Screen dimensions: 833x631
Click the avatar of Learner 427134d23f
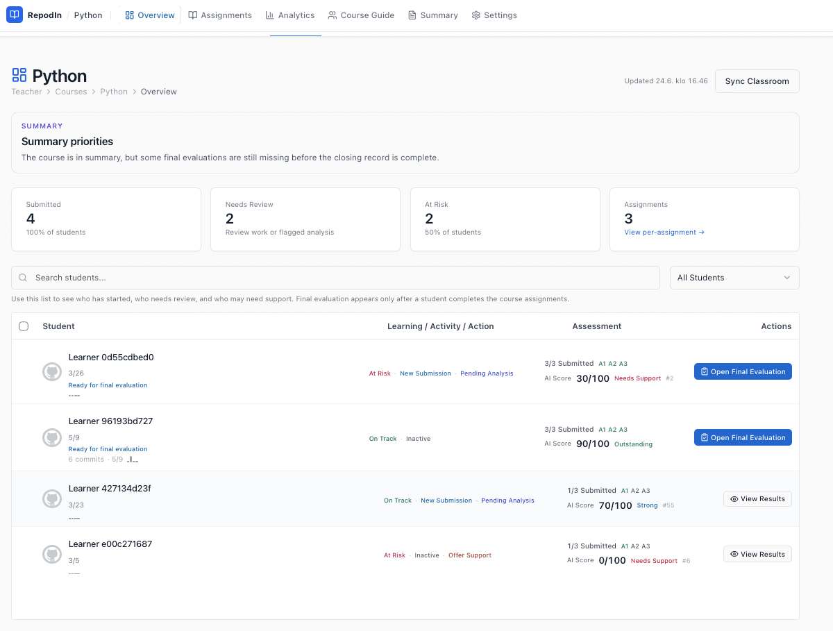(52, 498)
